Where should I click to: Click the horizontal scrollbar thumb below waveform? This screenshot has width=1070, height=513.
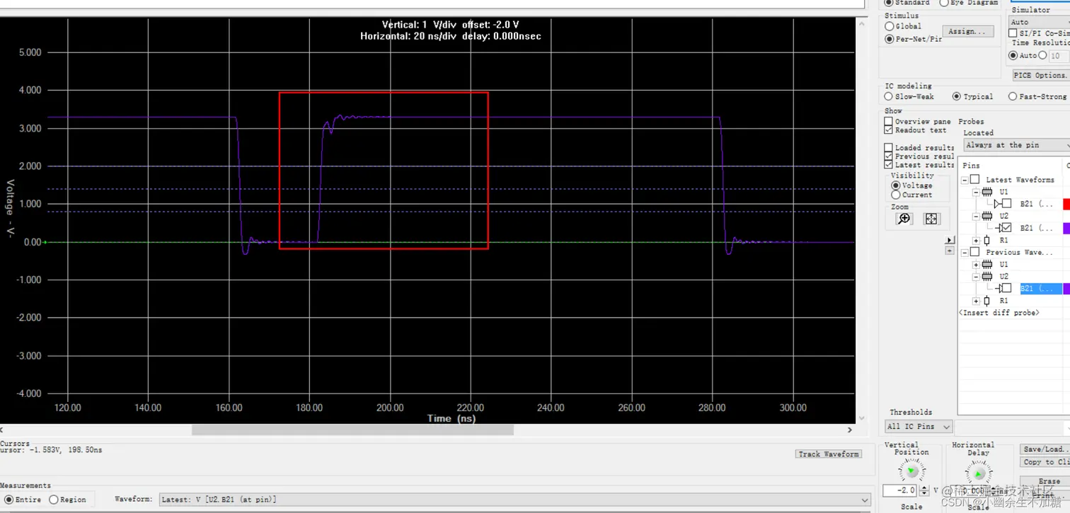(352, 430)
